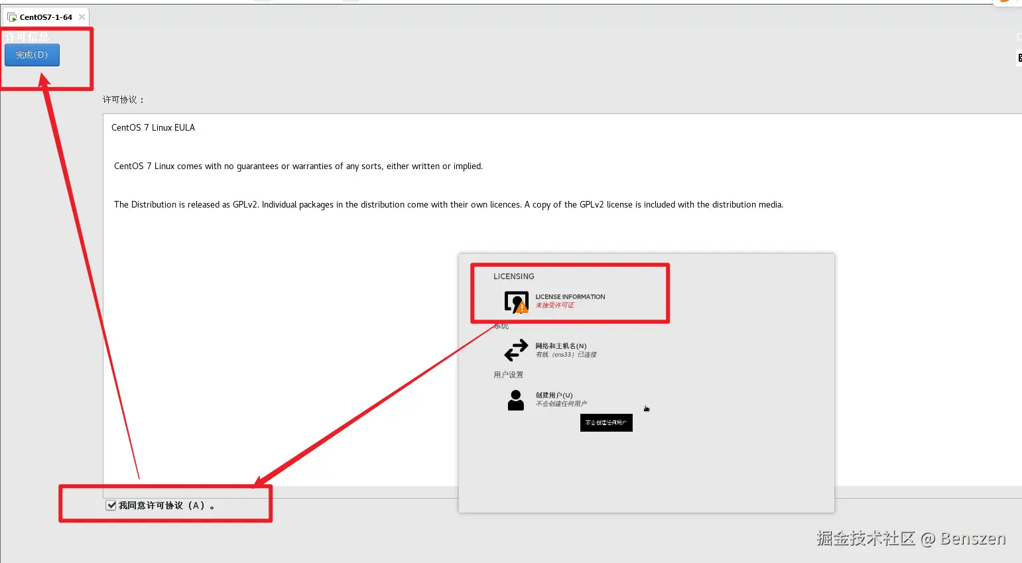Close the CentOS7-1-64 tab

pos(82,17)
